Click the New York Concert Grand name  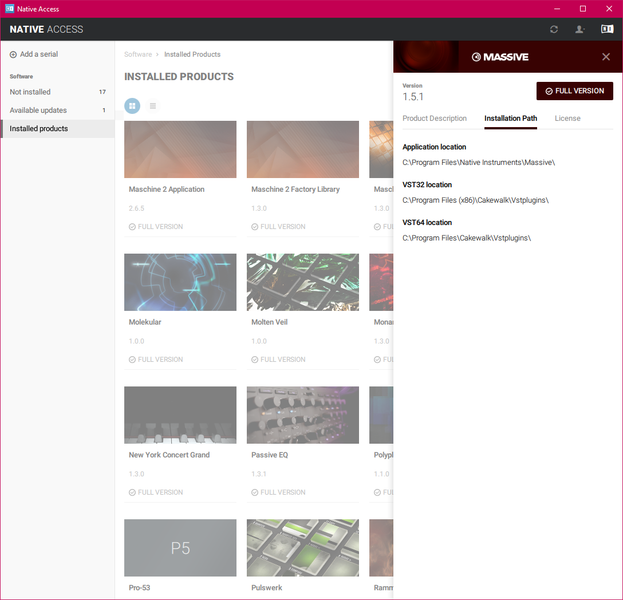pyautogui.click(x=169, y=455)
